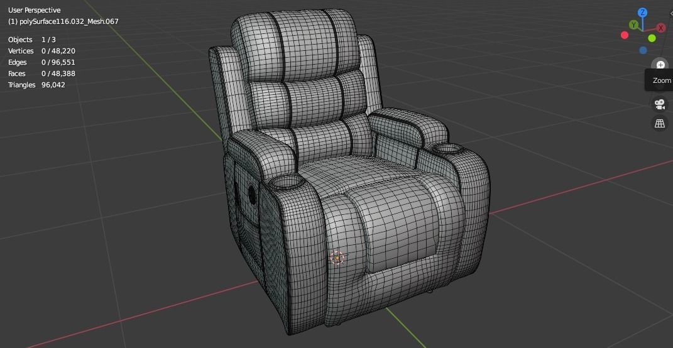The image size is (673, 348).
Task: Click the Z axis handle of the navigation gizmo
Action: click(x=642, y=13)
